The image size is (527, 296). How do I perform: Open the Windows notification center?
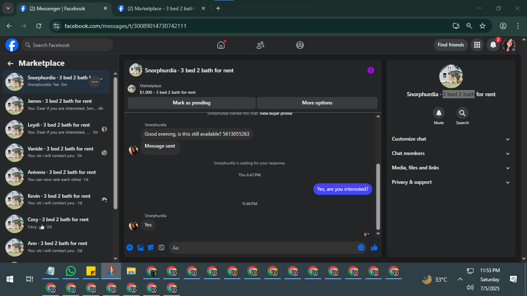(513, 279)
